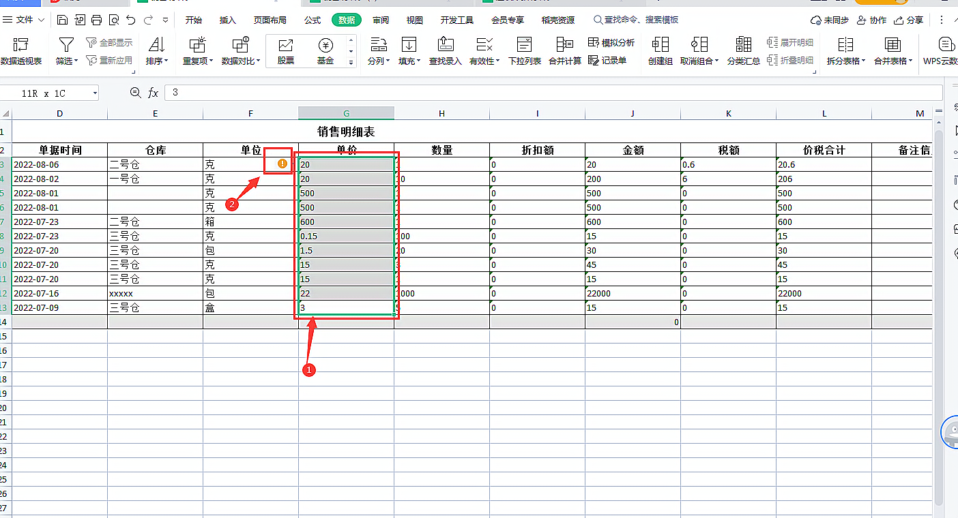Insert 股票 stock data type
This screenshot has height=518, width=958.
[x=286, y=52]
